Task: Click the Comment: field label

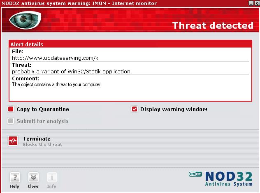Action: [x=26, y=78]
